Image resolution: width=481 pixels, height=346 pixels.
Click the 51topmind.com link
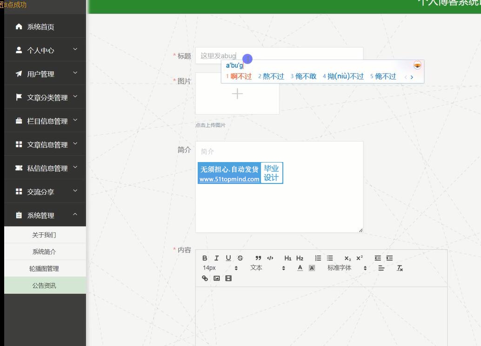coord(229,179)
